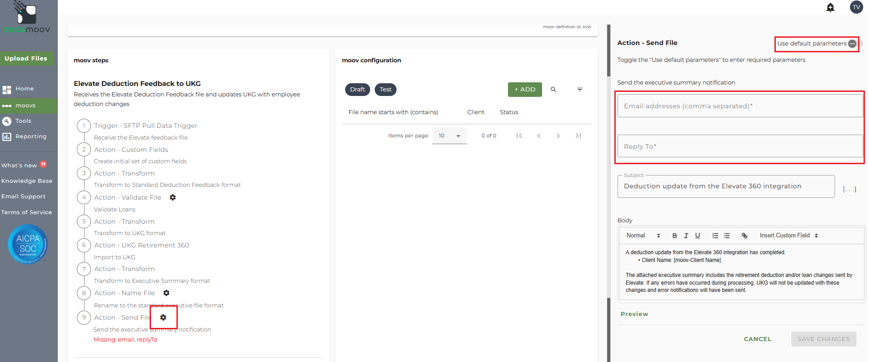Select Action - Send File step
869x362 pixels.
click(x=122, y=317)
